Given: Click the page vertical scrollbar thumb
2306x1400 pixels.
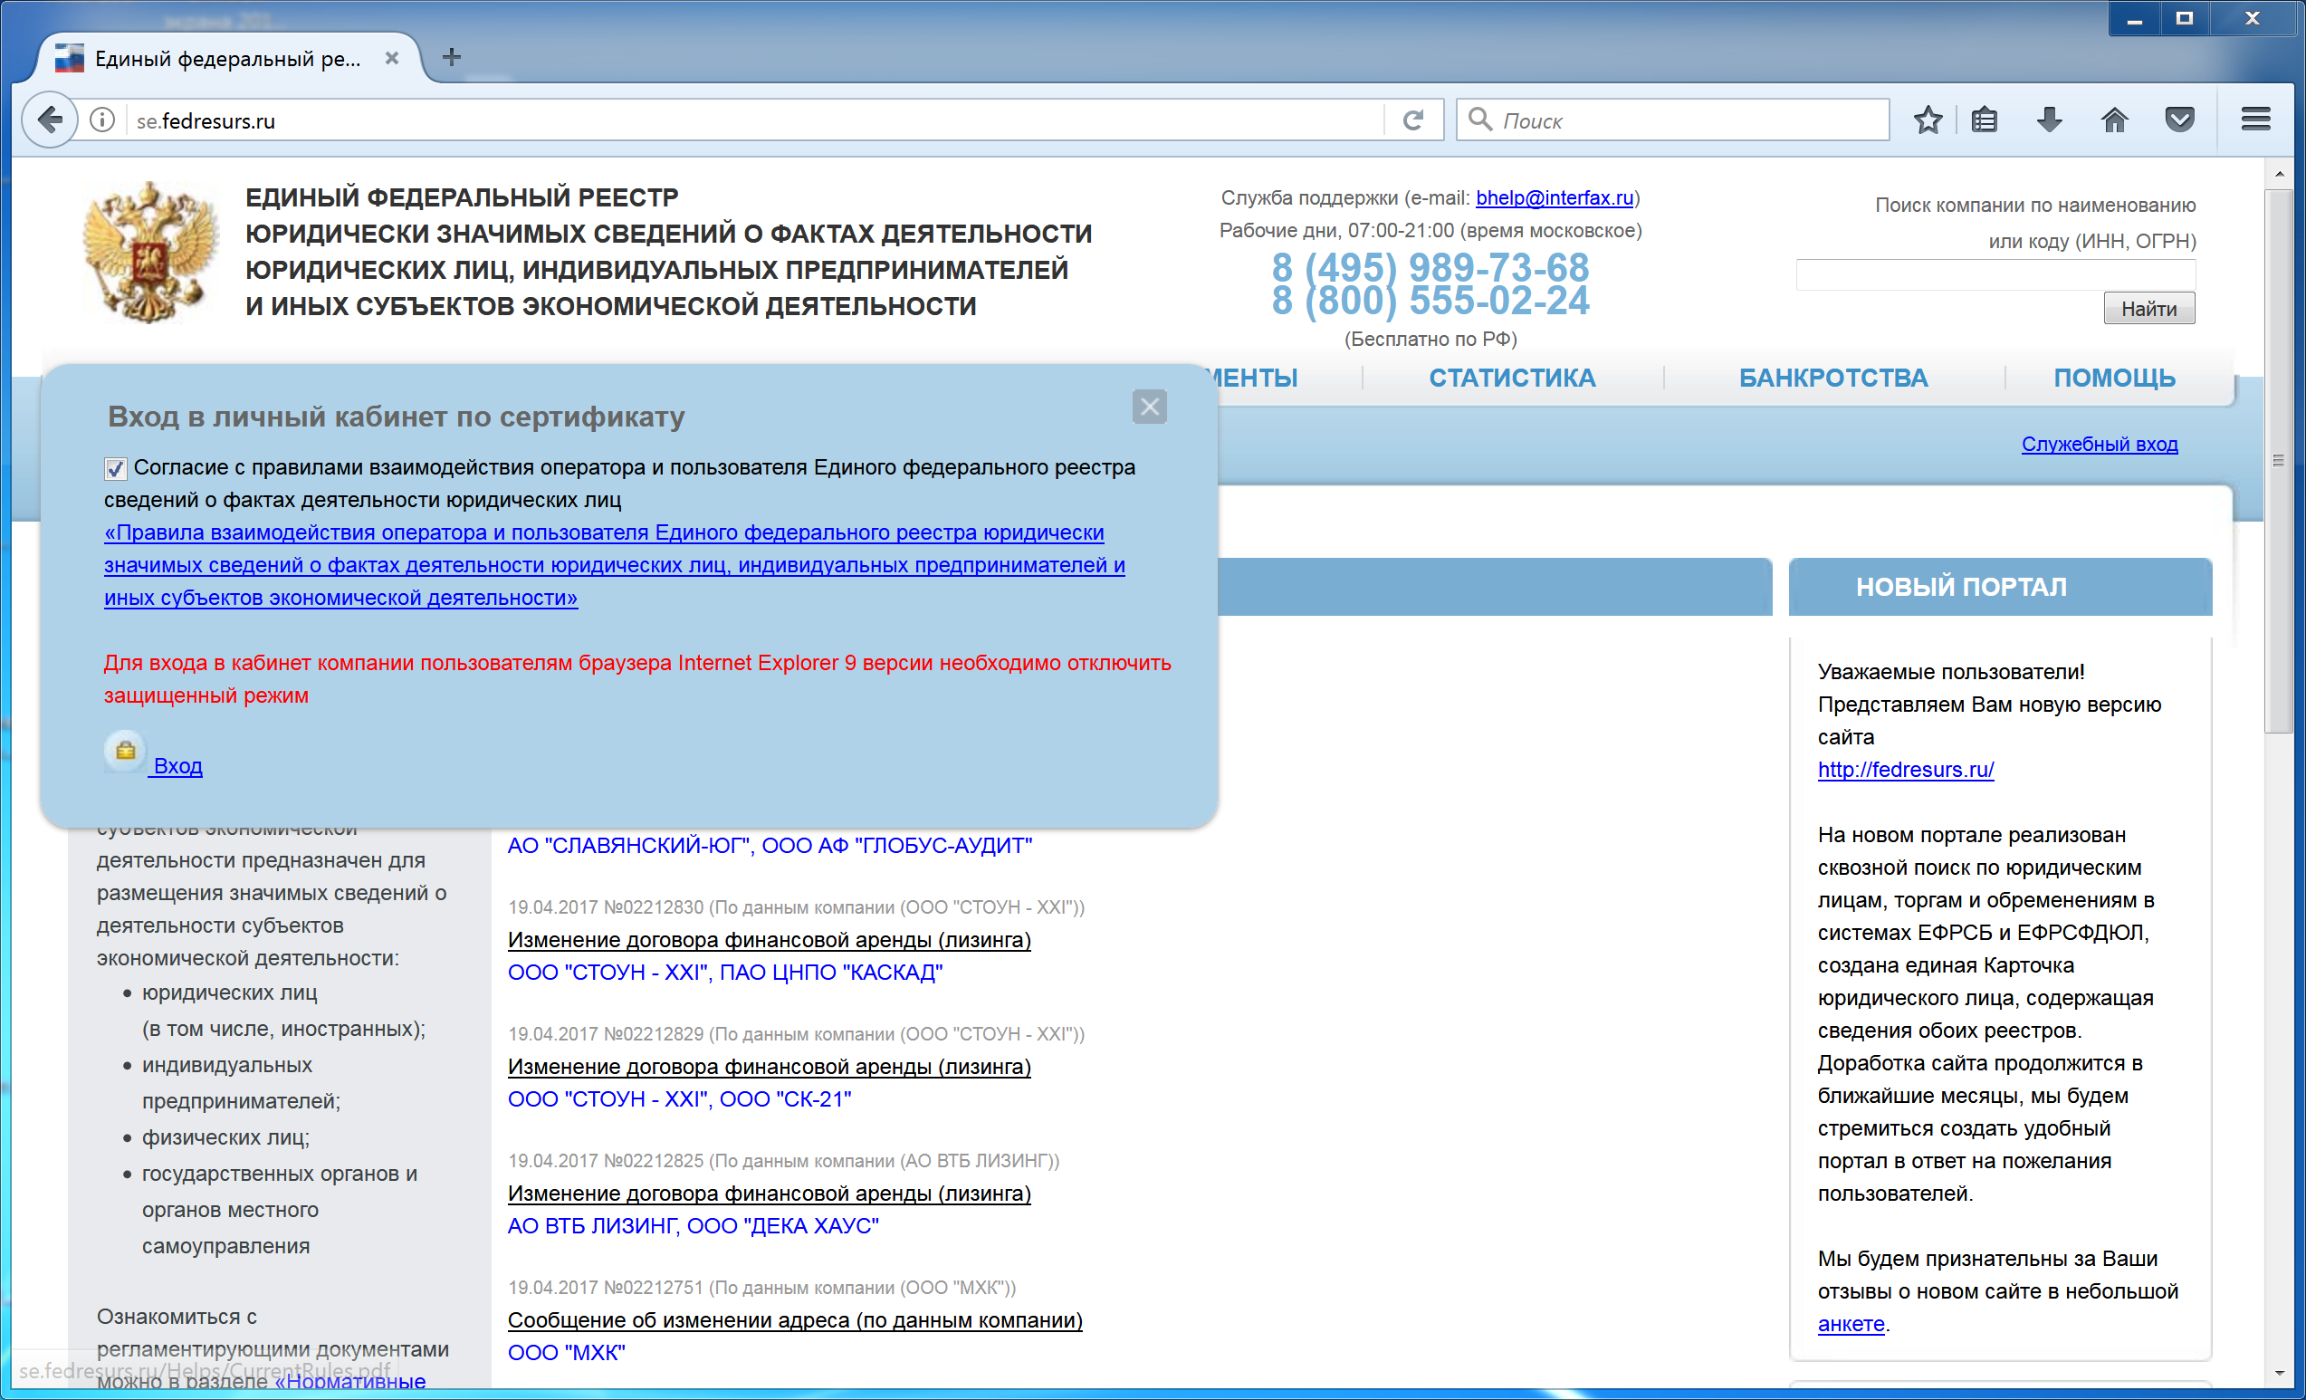Looking at the screenshot, I should pyautogui.click(x=2278, y=461).
